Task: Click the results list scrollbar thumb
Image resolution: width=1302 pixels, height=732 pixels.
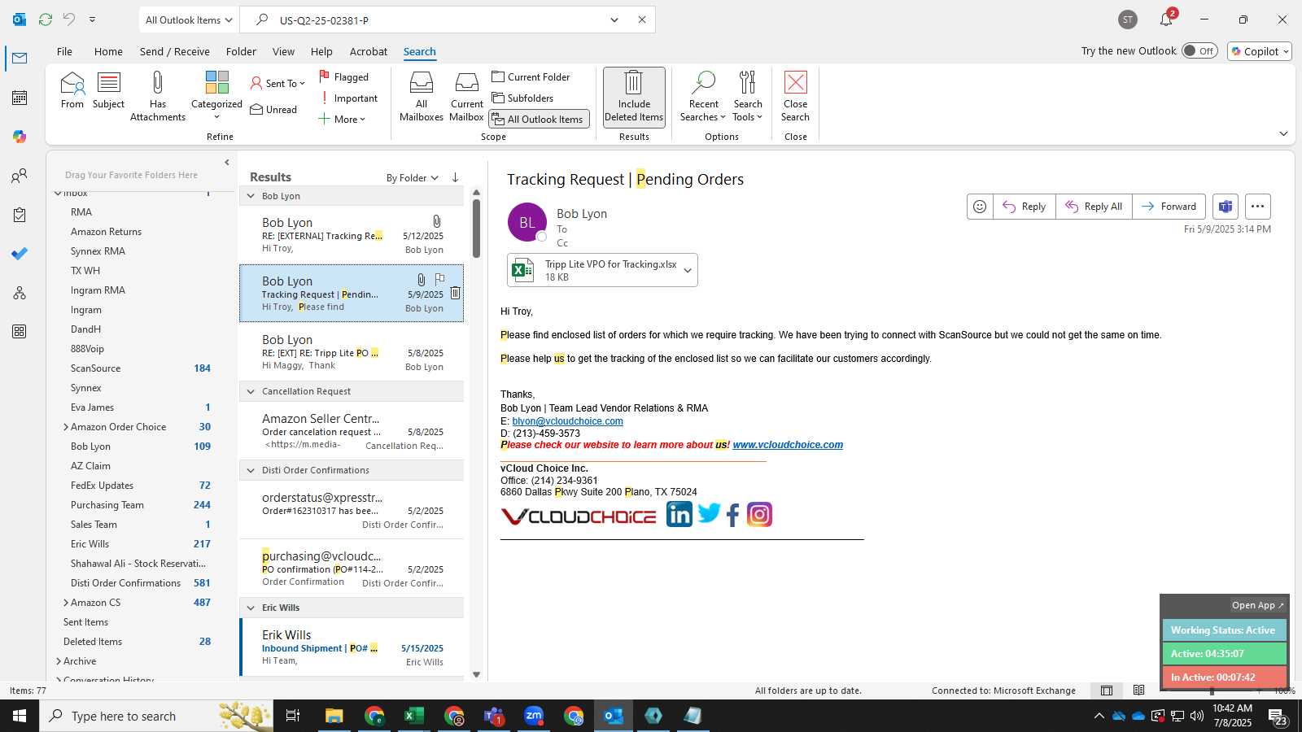Action: point(476,228)
